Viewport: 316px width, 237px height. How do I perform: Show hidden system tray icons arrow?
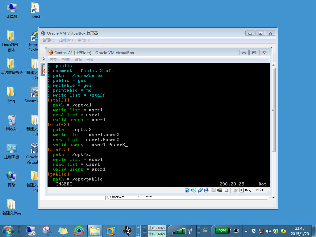click(246, 231)
